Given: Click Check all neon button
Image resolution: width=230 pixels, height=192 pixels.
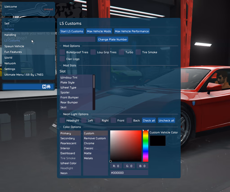Looking at the screenshot, I should click(x=149, y=120).
